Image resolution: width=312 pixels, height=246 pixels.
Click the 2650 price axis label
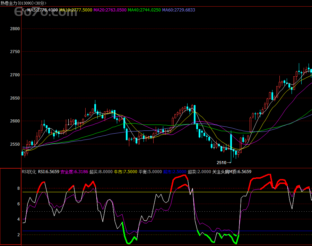pos(15,98)
